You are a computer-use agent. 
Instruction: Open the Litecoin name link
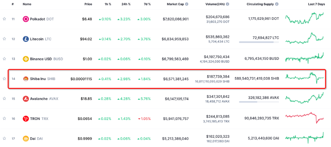coord(38,39)
